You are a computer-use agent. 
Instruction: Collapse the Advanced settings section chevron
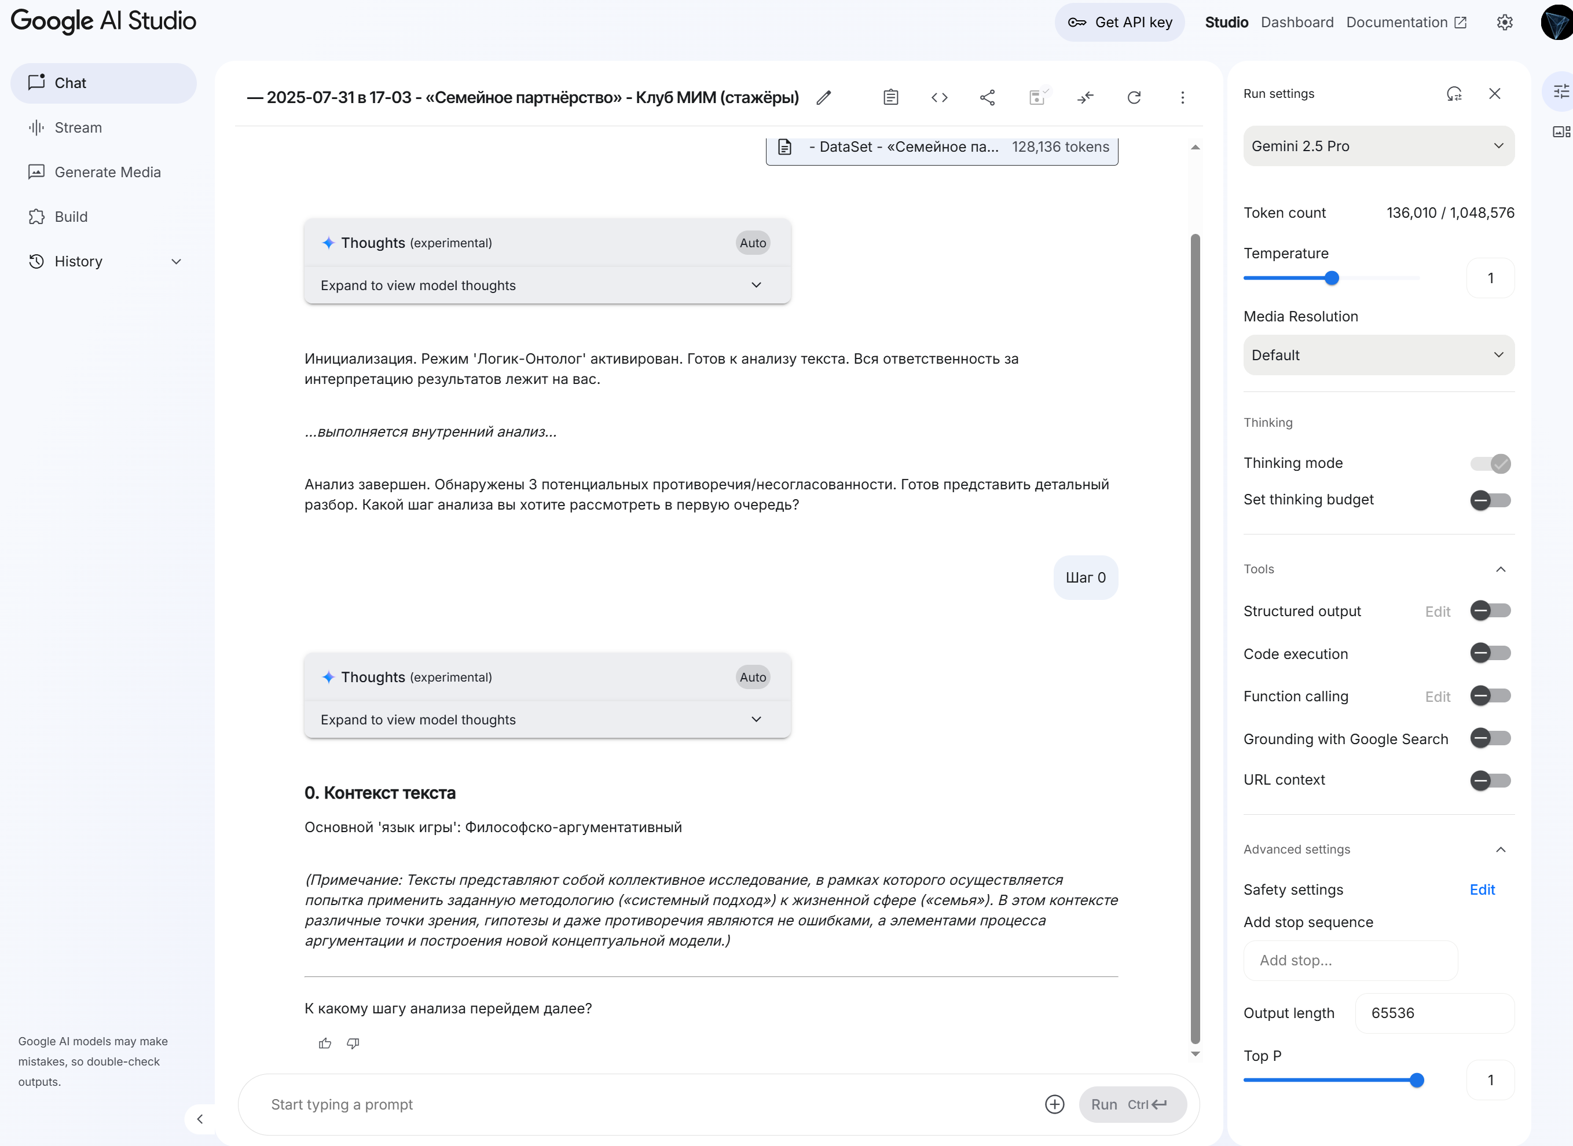1500,850
